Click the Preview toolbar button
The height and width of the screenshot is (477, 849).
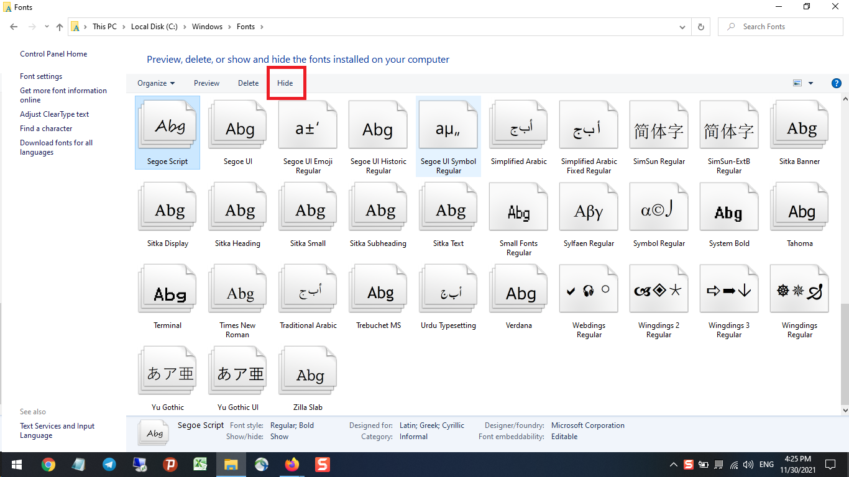click(x=206, y=83)
